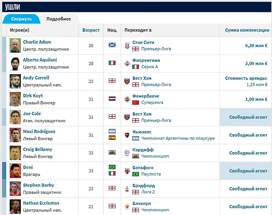This screenshot has width=272, height=215.
Task: Sort by Сумма компенсации column header
Action: (x=247, y=30)
